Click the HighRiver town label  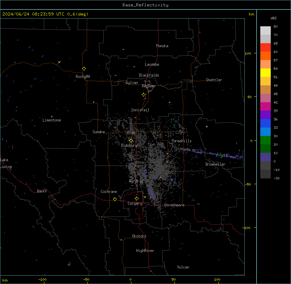click(x=145, y=251)
